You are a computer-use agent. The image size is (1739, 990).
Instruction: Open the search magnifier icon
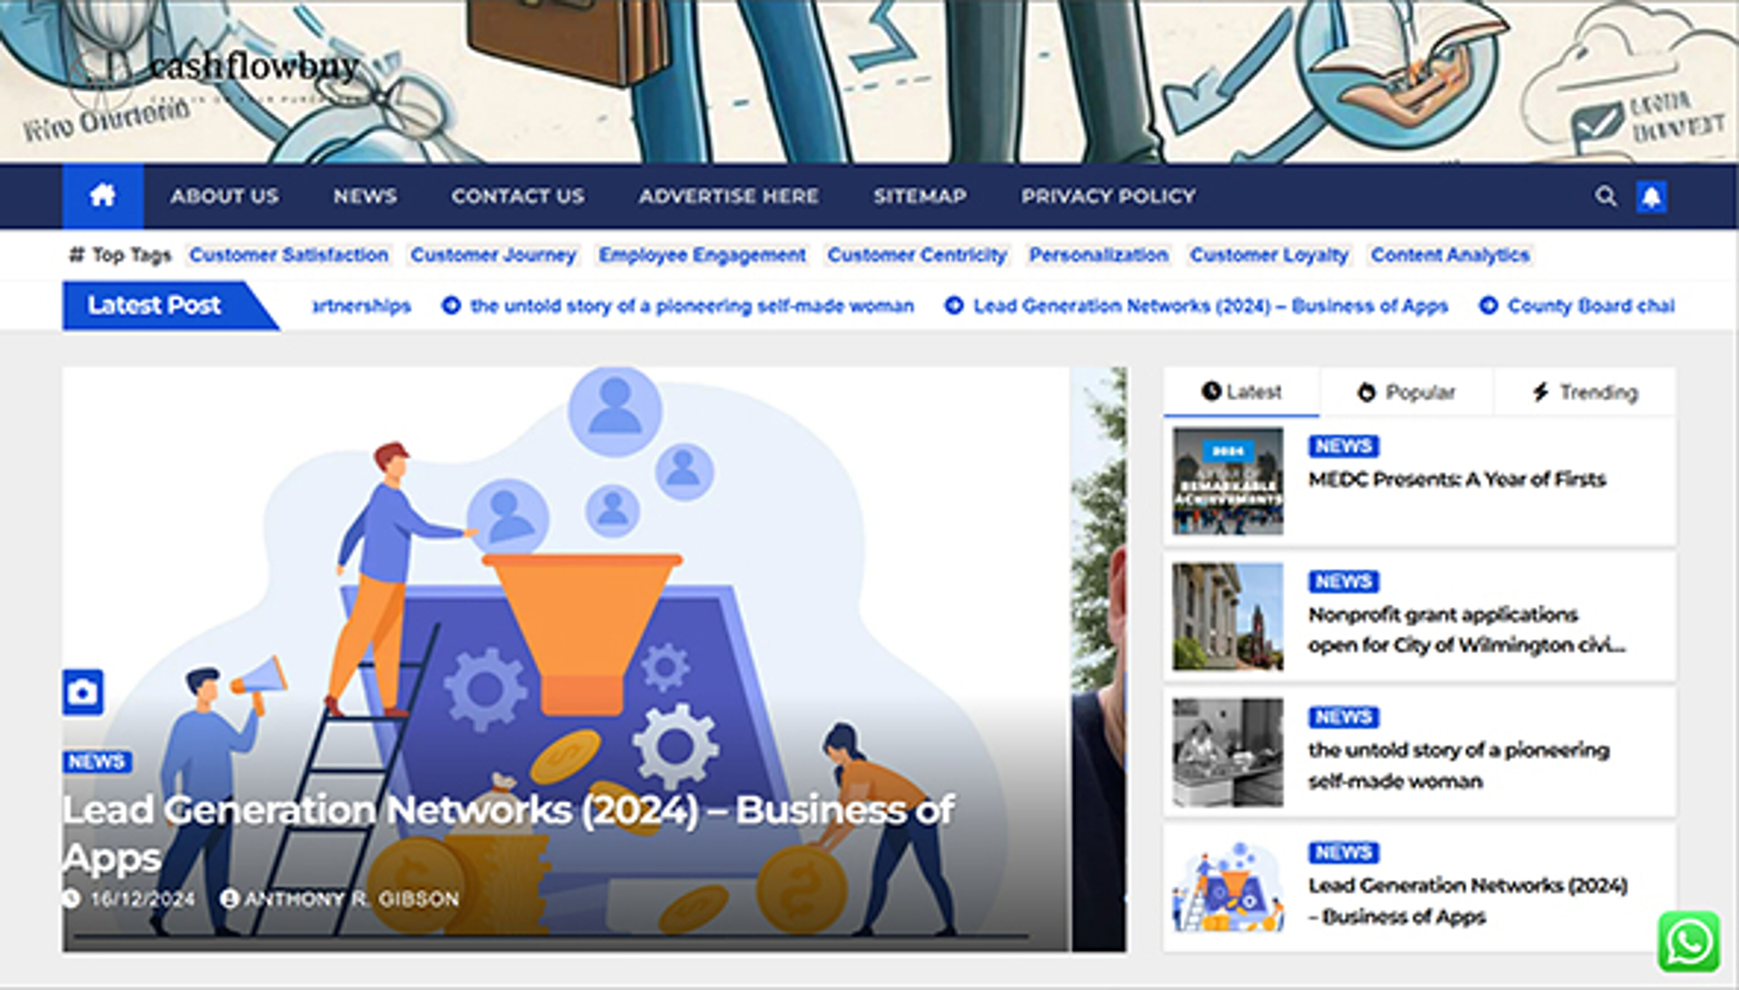pos(1605,197)
